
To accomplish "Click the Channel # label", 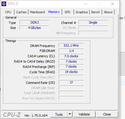I will [68, 23].
